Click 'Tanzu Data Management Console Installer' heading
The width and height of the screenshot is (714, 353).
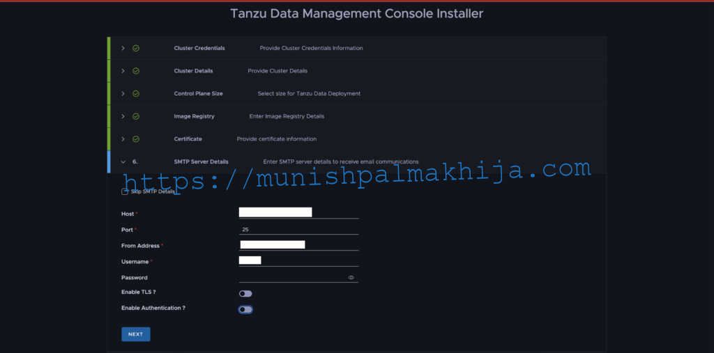click(x=356, y=14)
